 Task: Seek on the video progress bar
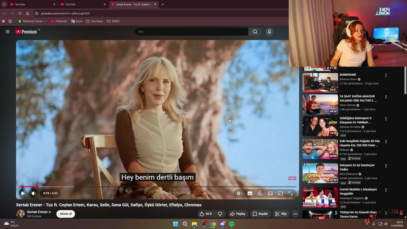tap(157, 187)
